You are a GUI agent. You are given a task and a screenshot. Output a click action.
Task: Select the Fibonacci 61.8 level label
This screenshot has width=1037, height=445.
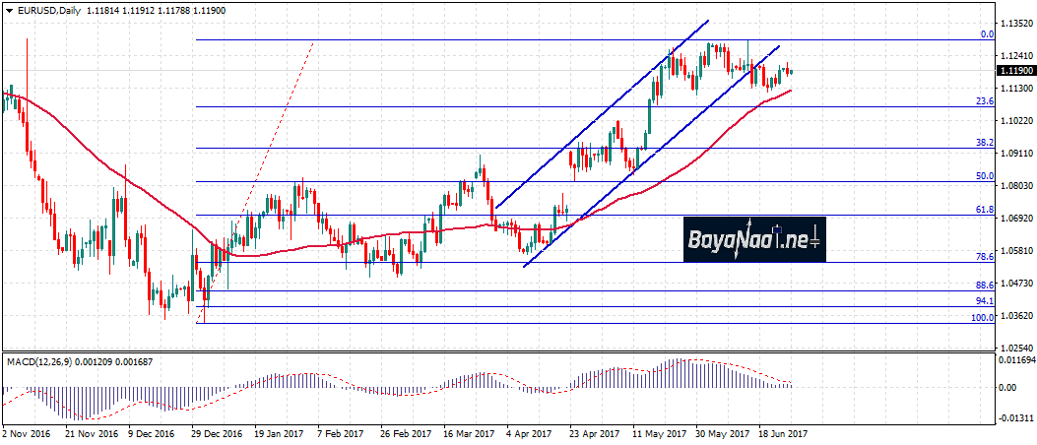pos(983,210)
